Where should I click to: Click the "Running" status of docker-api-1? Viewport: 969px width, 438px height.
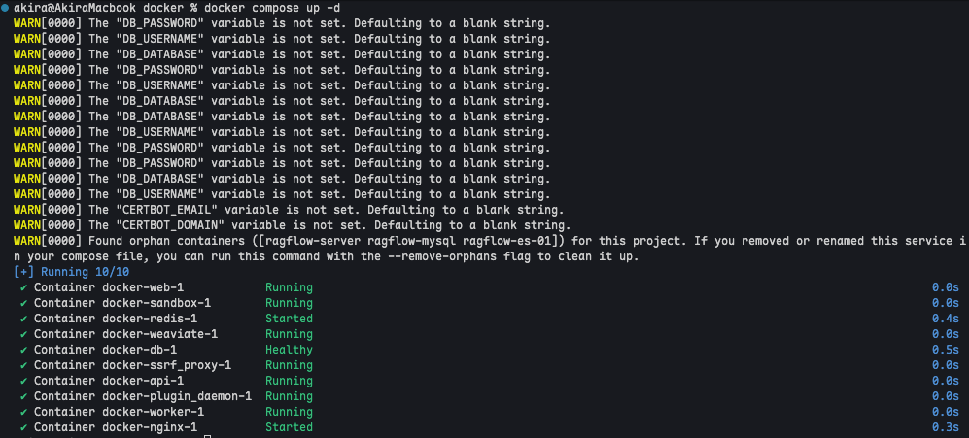tap(289, 381)
